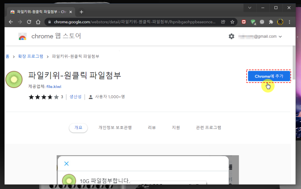
Task: Click the browser forward arrow
Action: pyautogui.click(x=20, y=22)
